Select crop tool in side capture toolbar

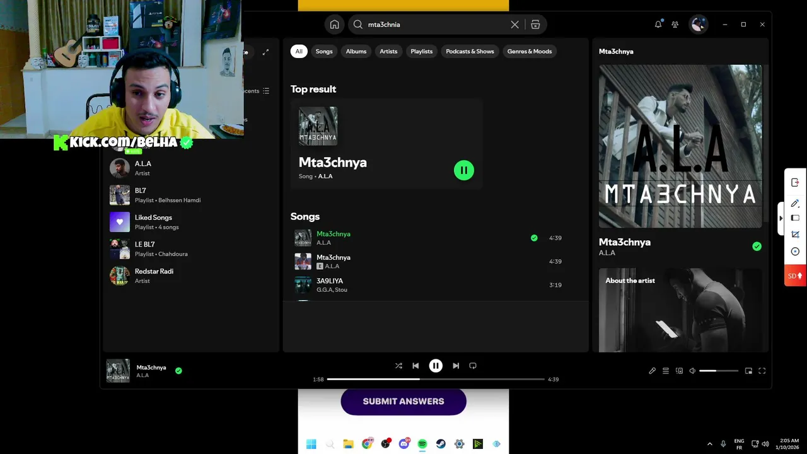tap(795, 235)
